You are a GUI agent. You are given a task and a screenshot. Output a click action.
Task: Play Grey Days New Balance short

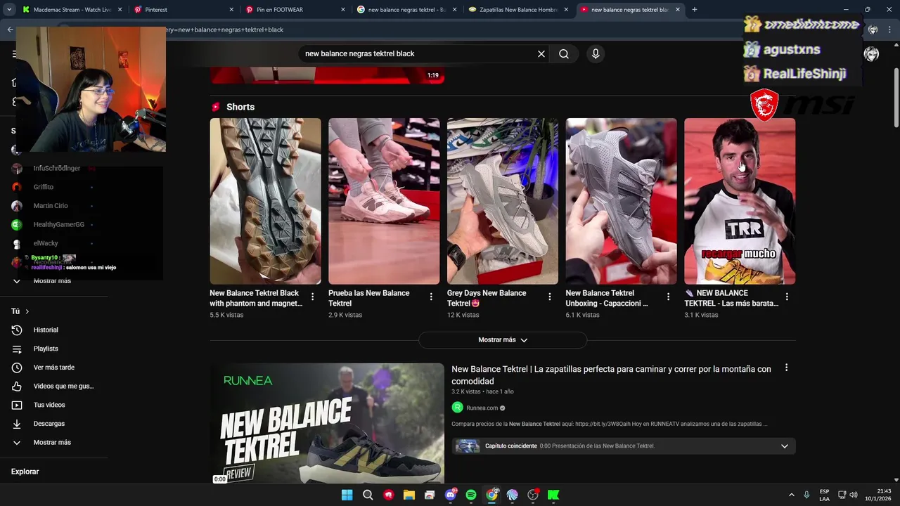click(x=503, y=201)
